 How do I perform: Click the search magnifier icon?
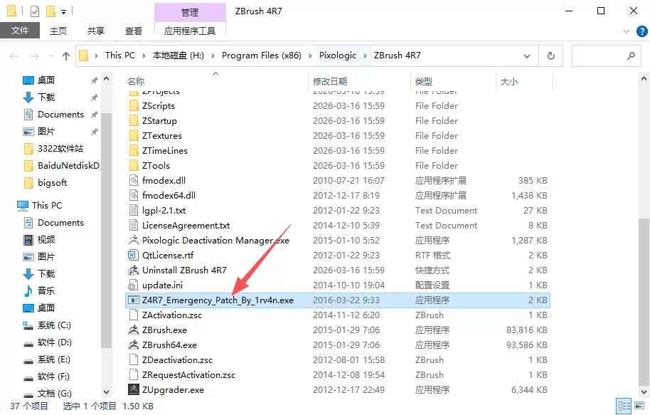pos(631,56)
